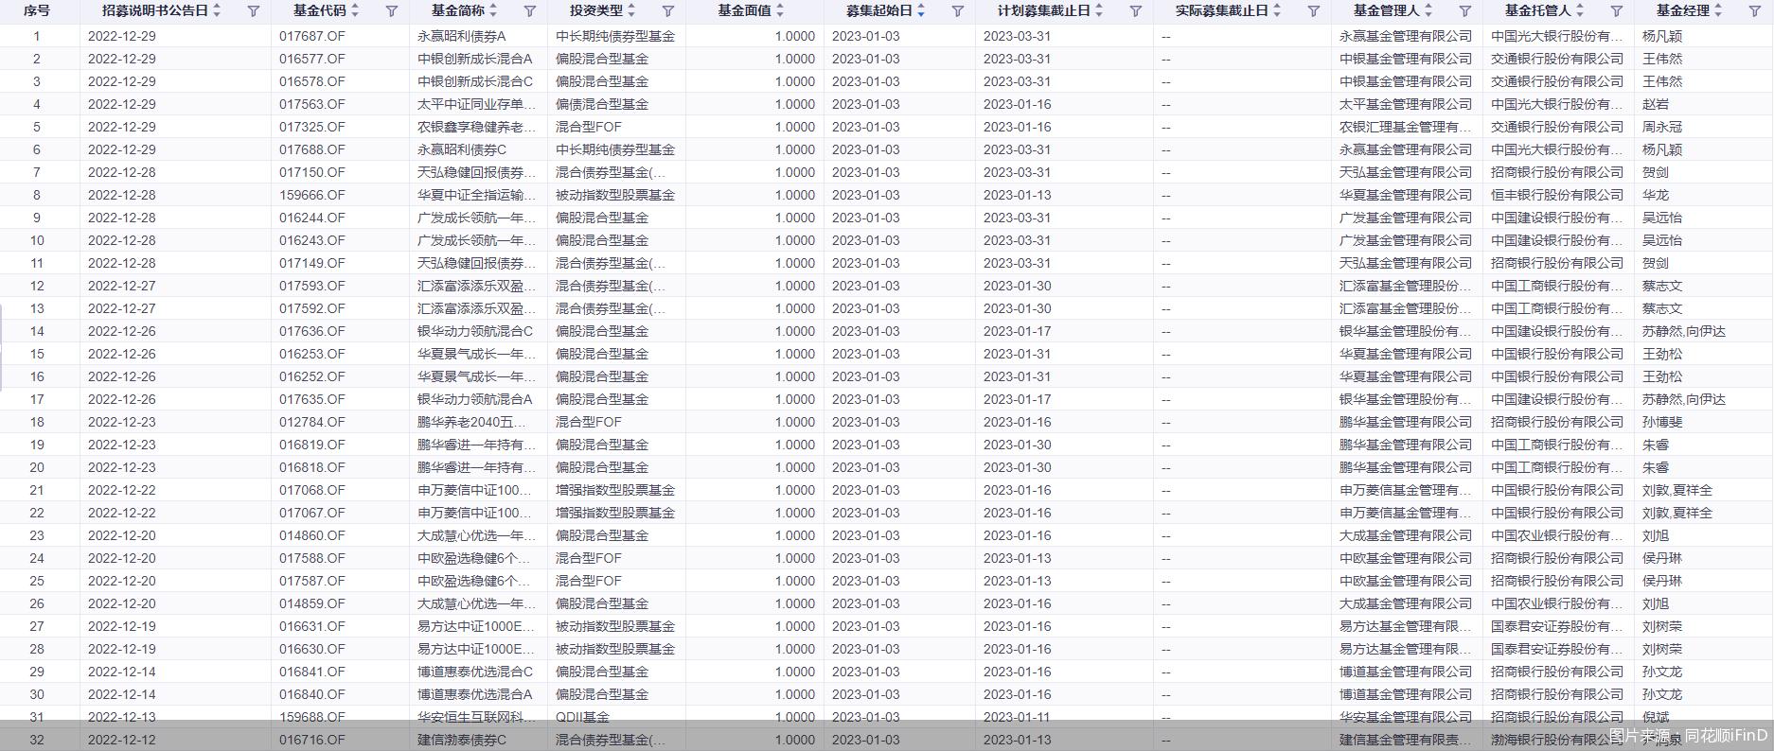Viewport: 1774px width, 751px height.
Task: Click manager 华龙
Action: coord(1656,195)
